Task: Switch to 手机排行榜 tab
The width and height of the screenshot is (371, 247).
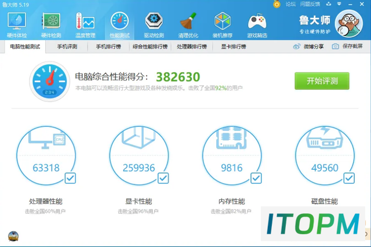Action: pyautogui.click(x=108, y=46)
